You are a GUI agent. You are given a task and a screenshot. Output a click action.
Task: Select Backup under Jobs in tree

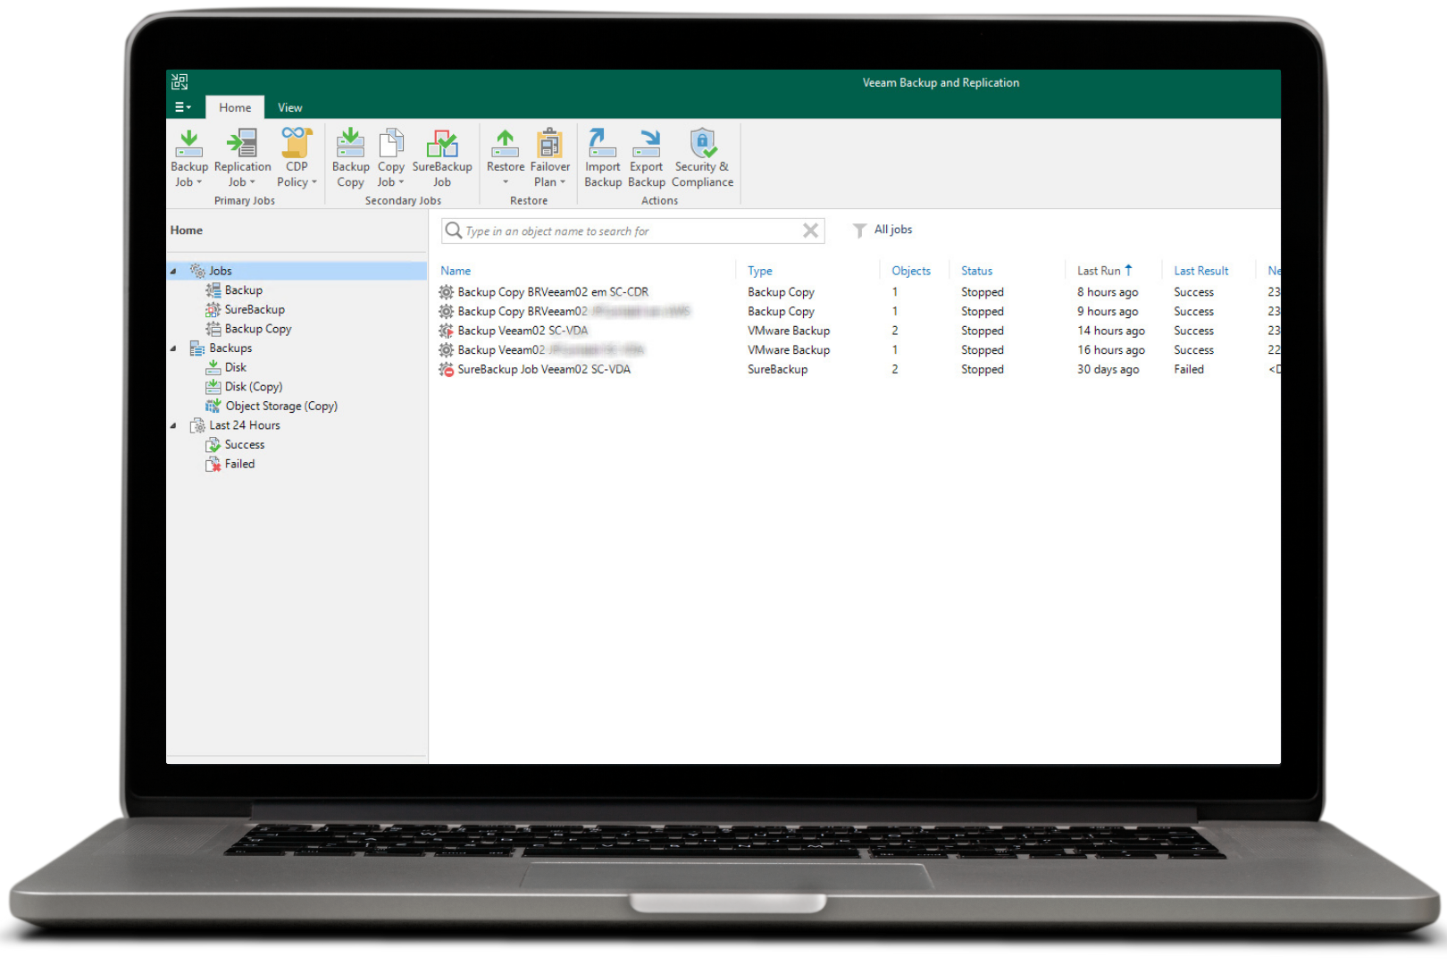coord(244,290)
